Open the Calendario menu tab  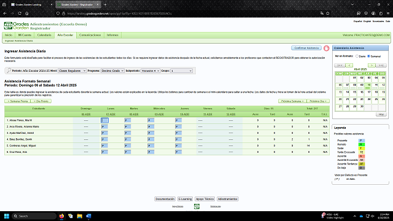coord(44,35)
